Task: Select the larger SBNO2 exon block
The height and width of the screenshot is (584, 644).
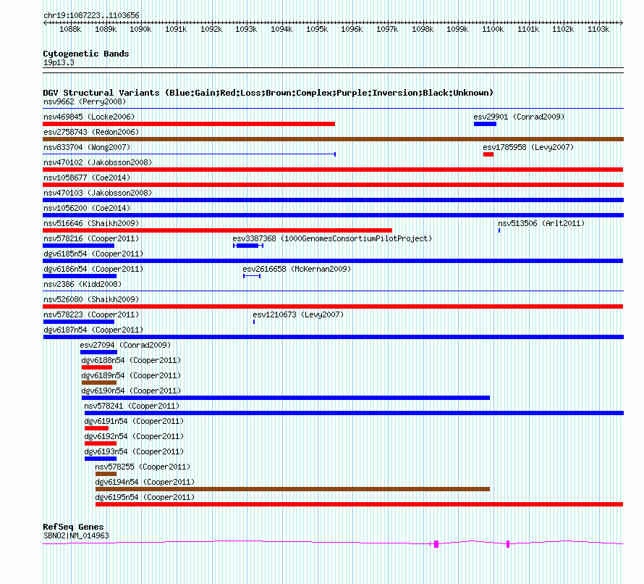Action: (436, 544)
